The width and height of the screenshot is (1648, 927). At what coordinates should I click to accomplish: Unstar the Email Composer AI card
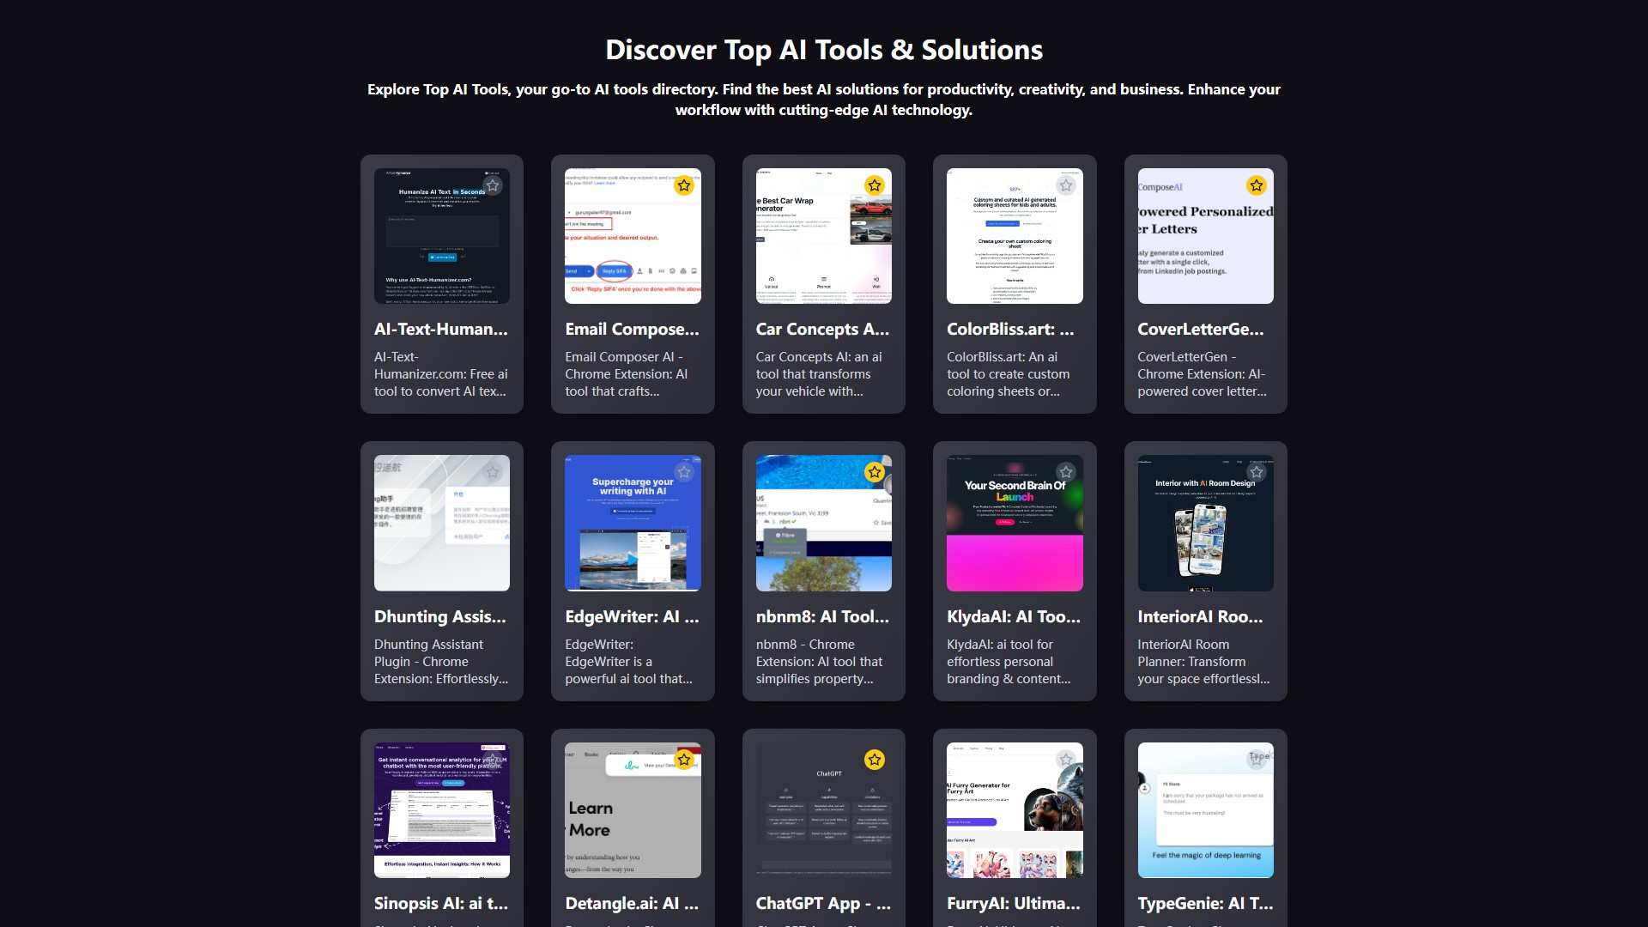[683, 185]
